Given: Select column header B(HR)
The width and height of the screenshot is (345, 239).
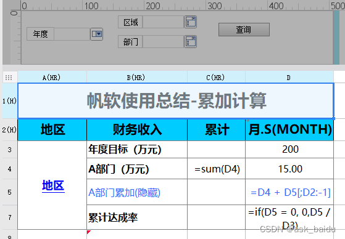Looking at the screenshot, I should click(x=137, y=78).
